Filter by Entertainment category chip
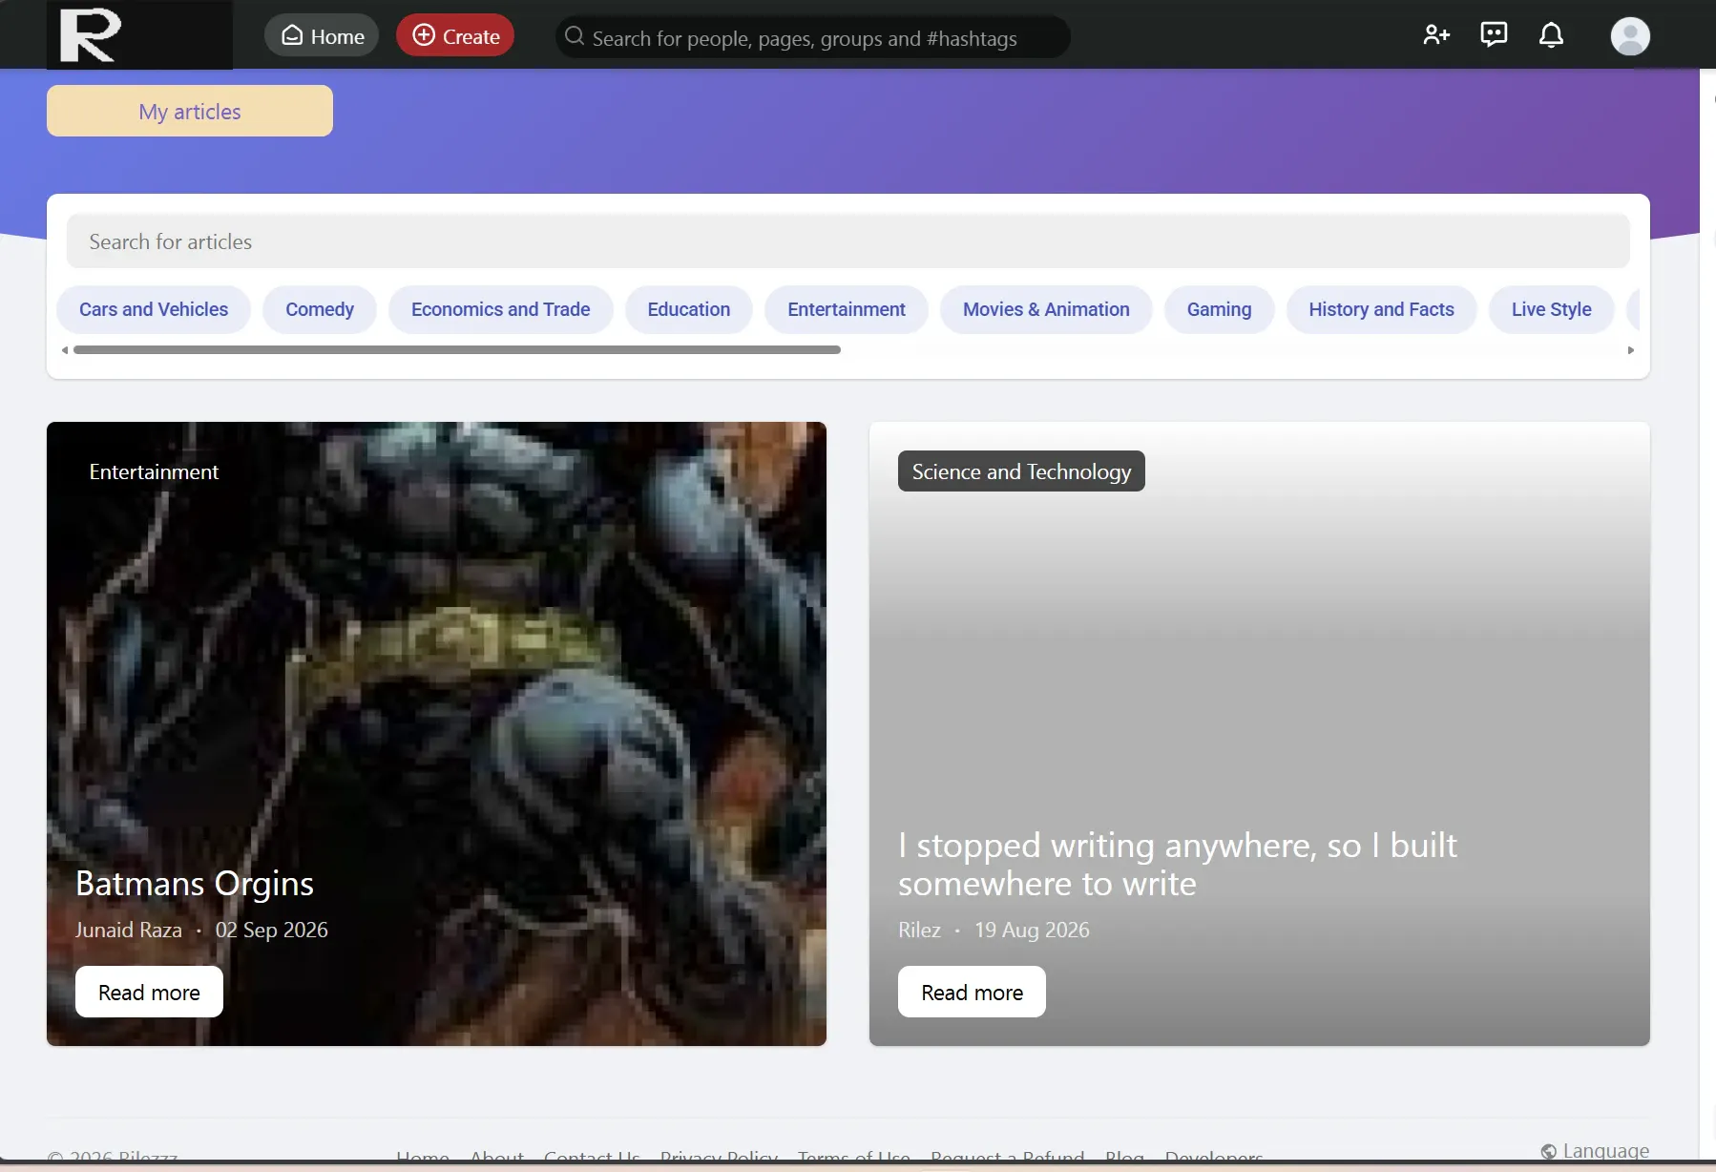 click(847, 309)
